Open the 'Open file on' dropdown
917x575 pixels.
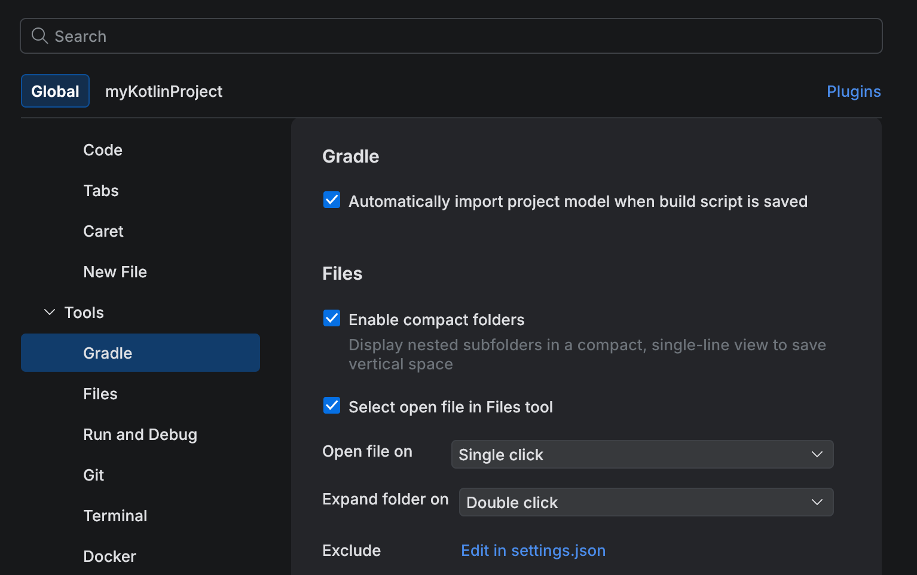[x=642, y=454]
